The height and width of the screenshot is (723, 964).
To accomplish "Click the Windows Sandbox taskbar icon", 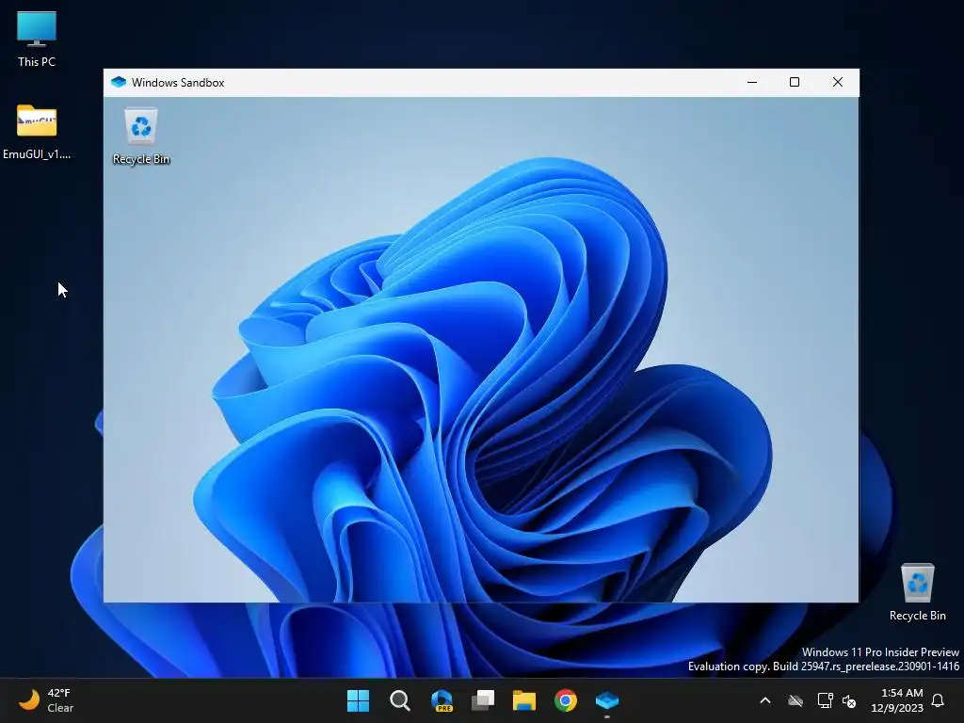I will [607, 700].
